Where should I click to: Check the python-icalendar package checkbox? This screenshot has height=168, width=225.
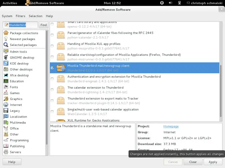pyautogui.click(x=52, y=35)
